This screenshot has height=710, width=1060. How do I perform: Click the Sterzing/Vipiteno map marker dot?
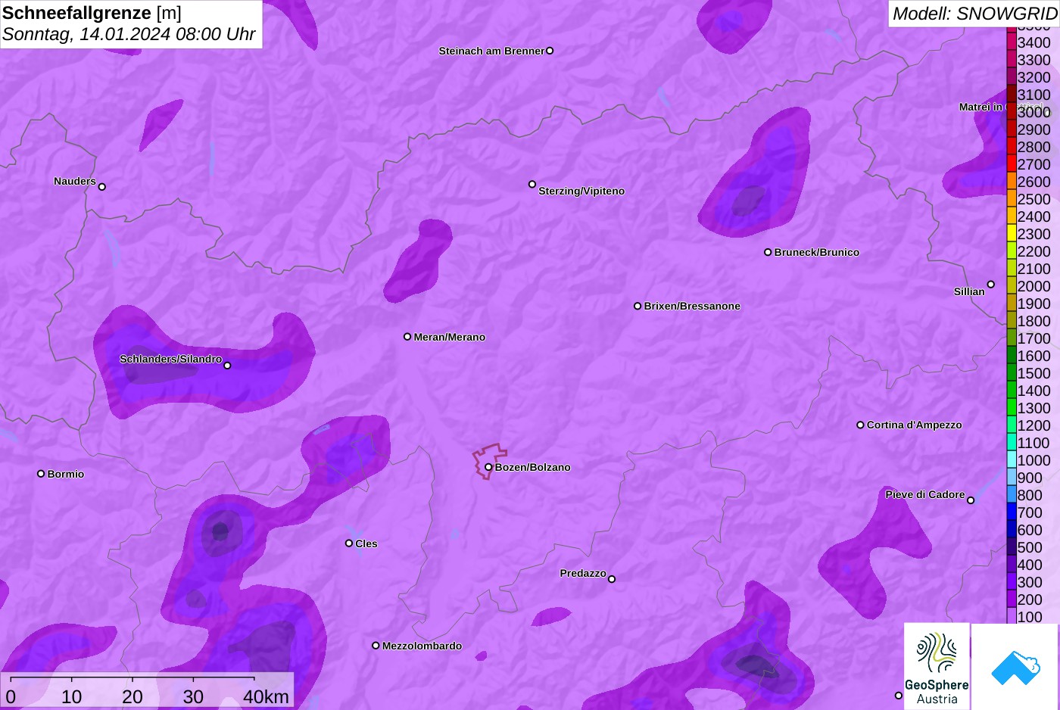532,184
